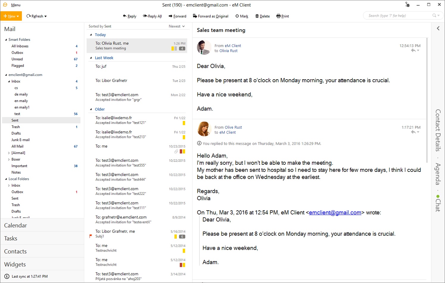
Task: Expand the Local Folders Inbox
Action: click(9, 186)
